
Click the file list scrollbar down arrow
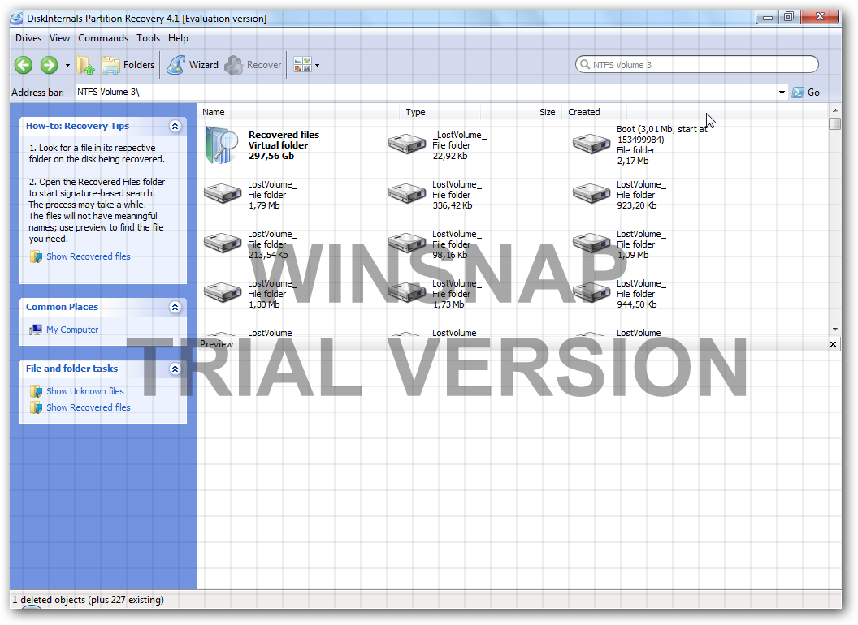(x=835, y=330)
